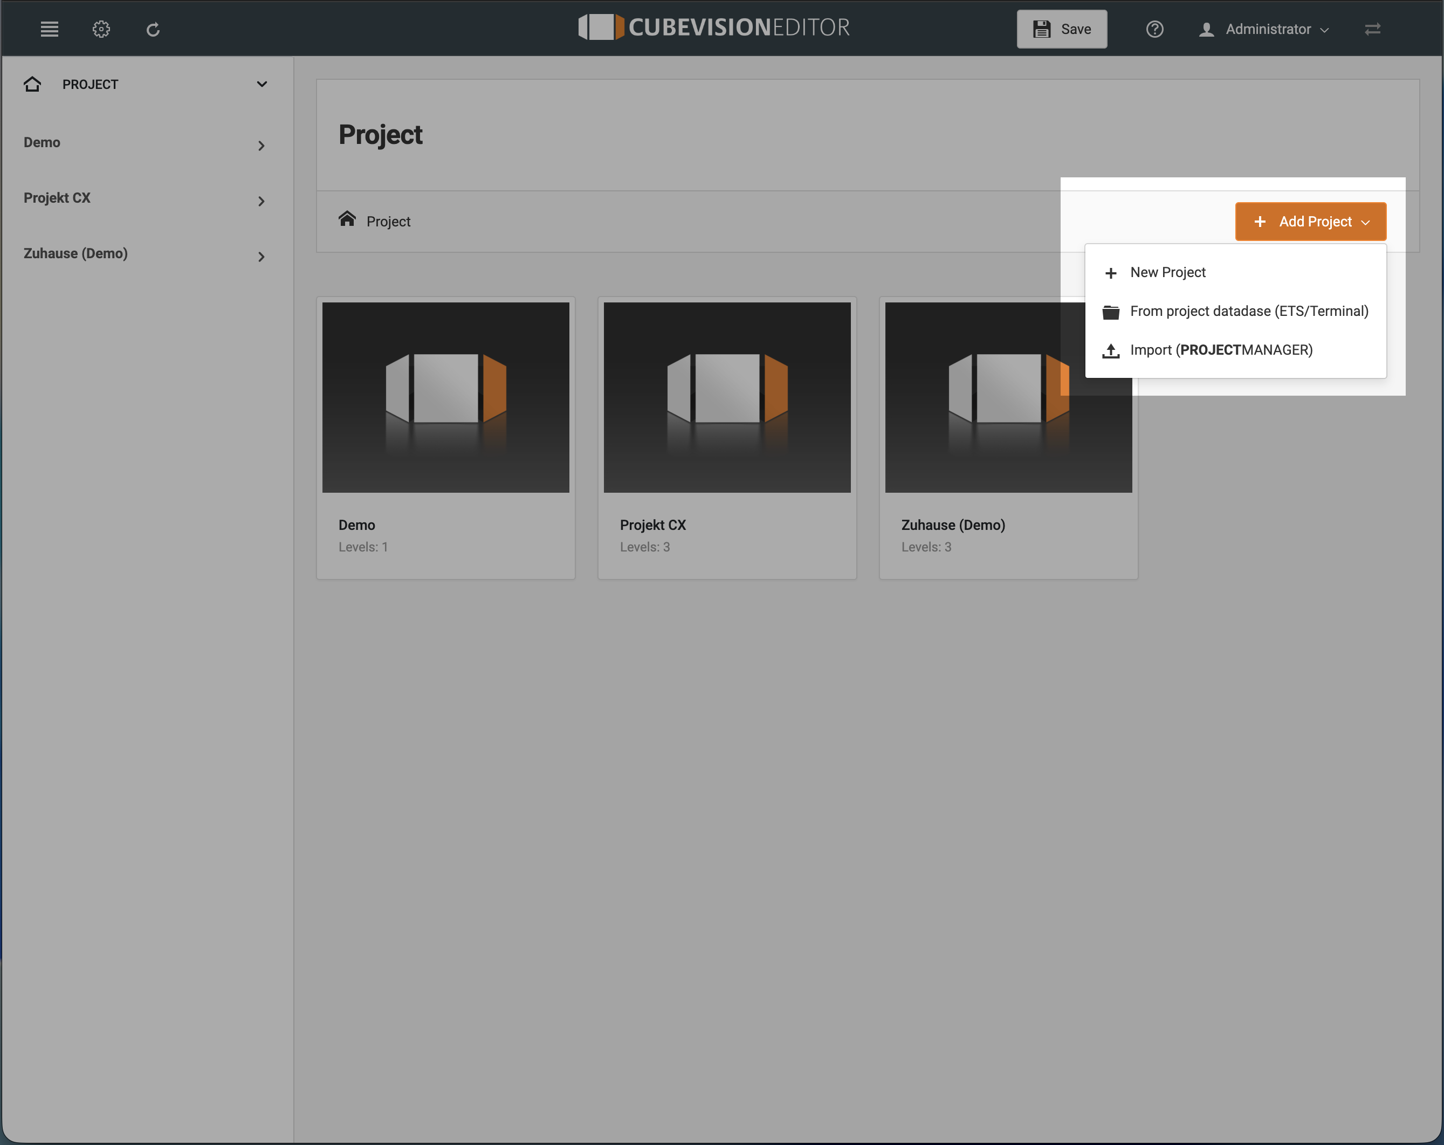This screenshot has width=1444, height=1145.
Task: Click the Project breadcrumb link
Action: pos(388,222)
